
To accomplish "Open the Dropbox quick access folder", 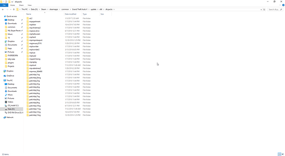I will [x=11, y=41].
